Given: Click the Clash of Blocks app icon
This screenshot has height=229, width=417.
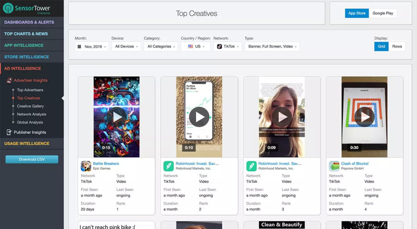Looking at the screenshot, I should tap(334, 166).
